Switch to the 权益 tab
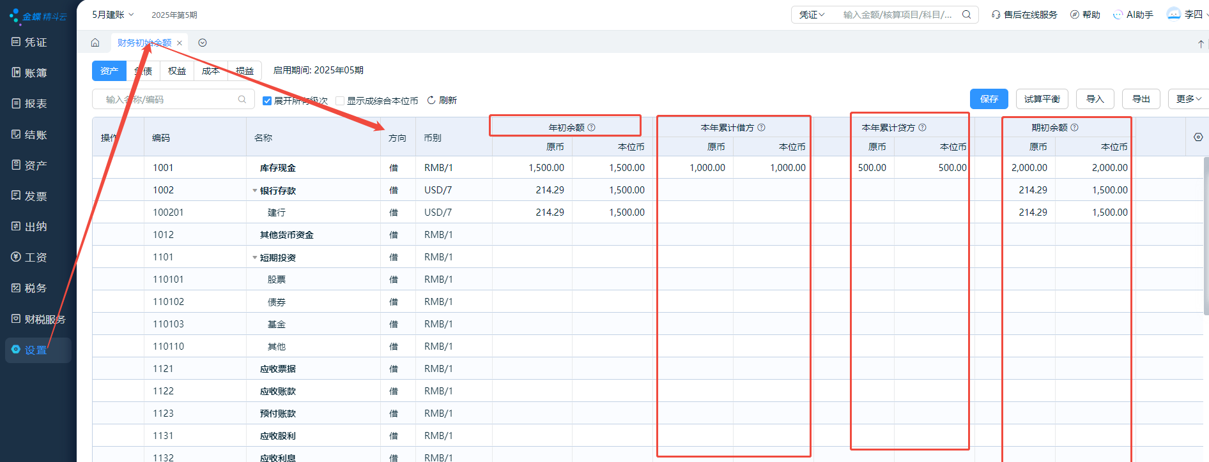This screenshot has height=462, width=1209. [x=177, y=71]
